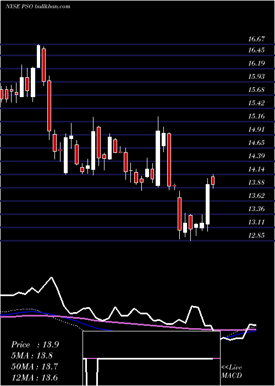Click the 15.68 price axis label
The width and height of the screenshot is (275, 386).
(256, 90)
